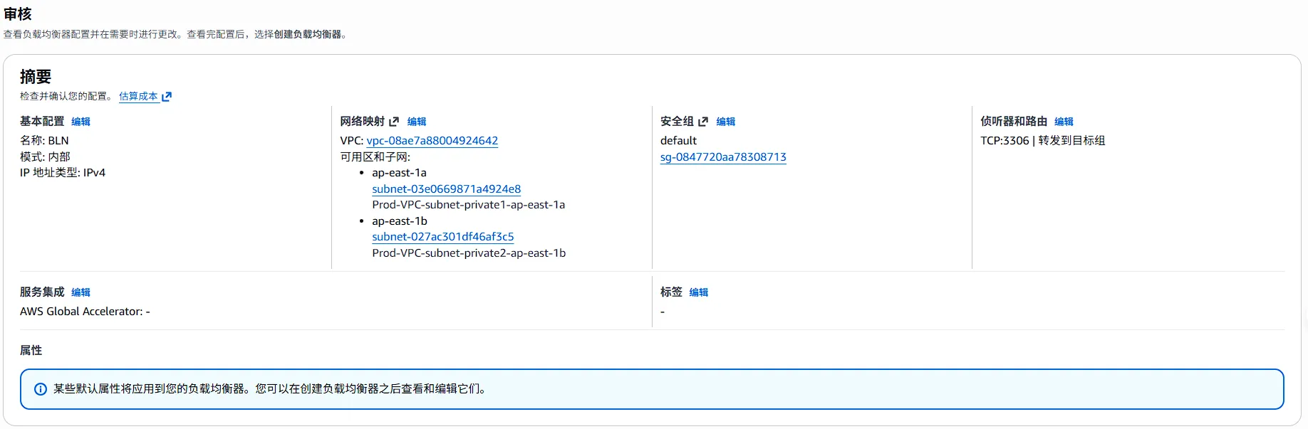Edit the 安全组 section
The width and height of the screenshot is (1308, 429).
tap(726, 122)
